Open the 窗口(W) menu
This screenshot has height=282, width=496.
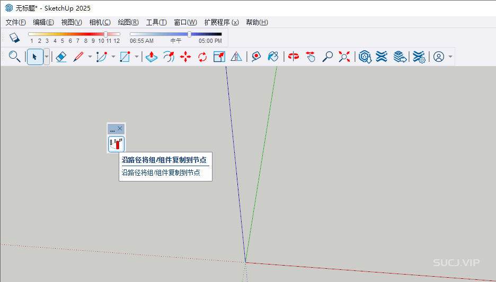pos(185,22)
